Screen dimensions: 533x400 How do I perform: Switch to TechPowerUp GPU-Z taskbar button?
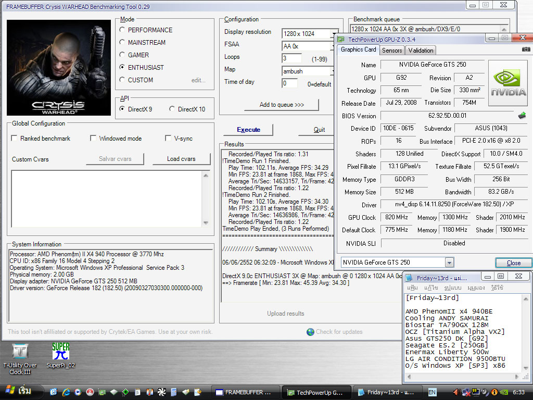(x=316, y=392)
